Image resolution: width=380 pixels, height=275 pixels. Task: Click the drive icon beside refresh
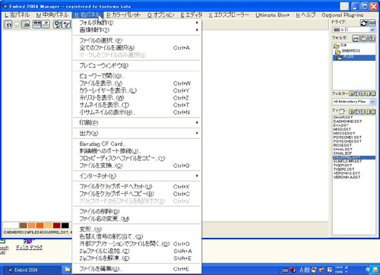click(x=372, y=23)
